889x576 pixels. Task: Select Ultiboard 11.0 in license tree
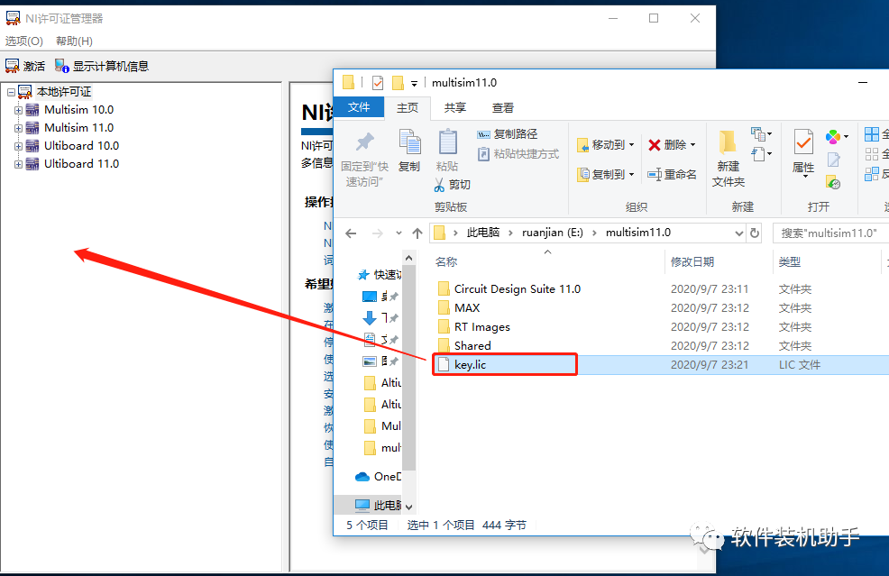click(82, 164)
